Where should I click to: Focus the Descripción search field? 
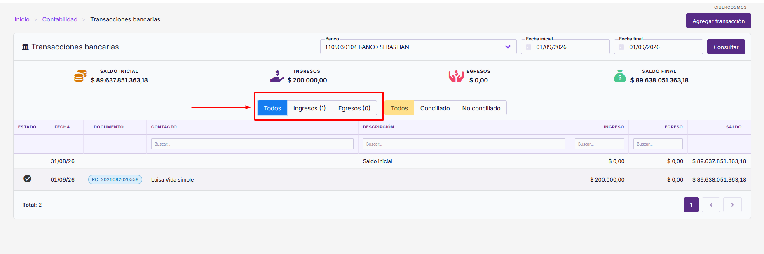tap(464, 144)
